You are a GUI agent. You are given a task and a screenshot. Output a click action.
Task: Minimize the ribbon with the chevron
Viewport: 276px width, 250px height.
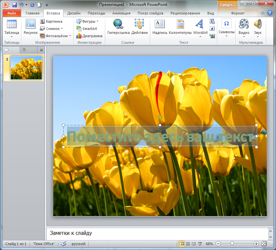click(263, 13)
